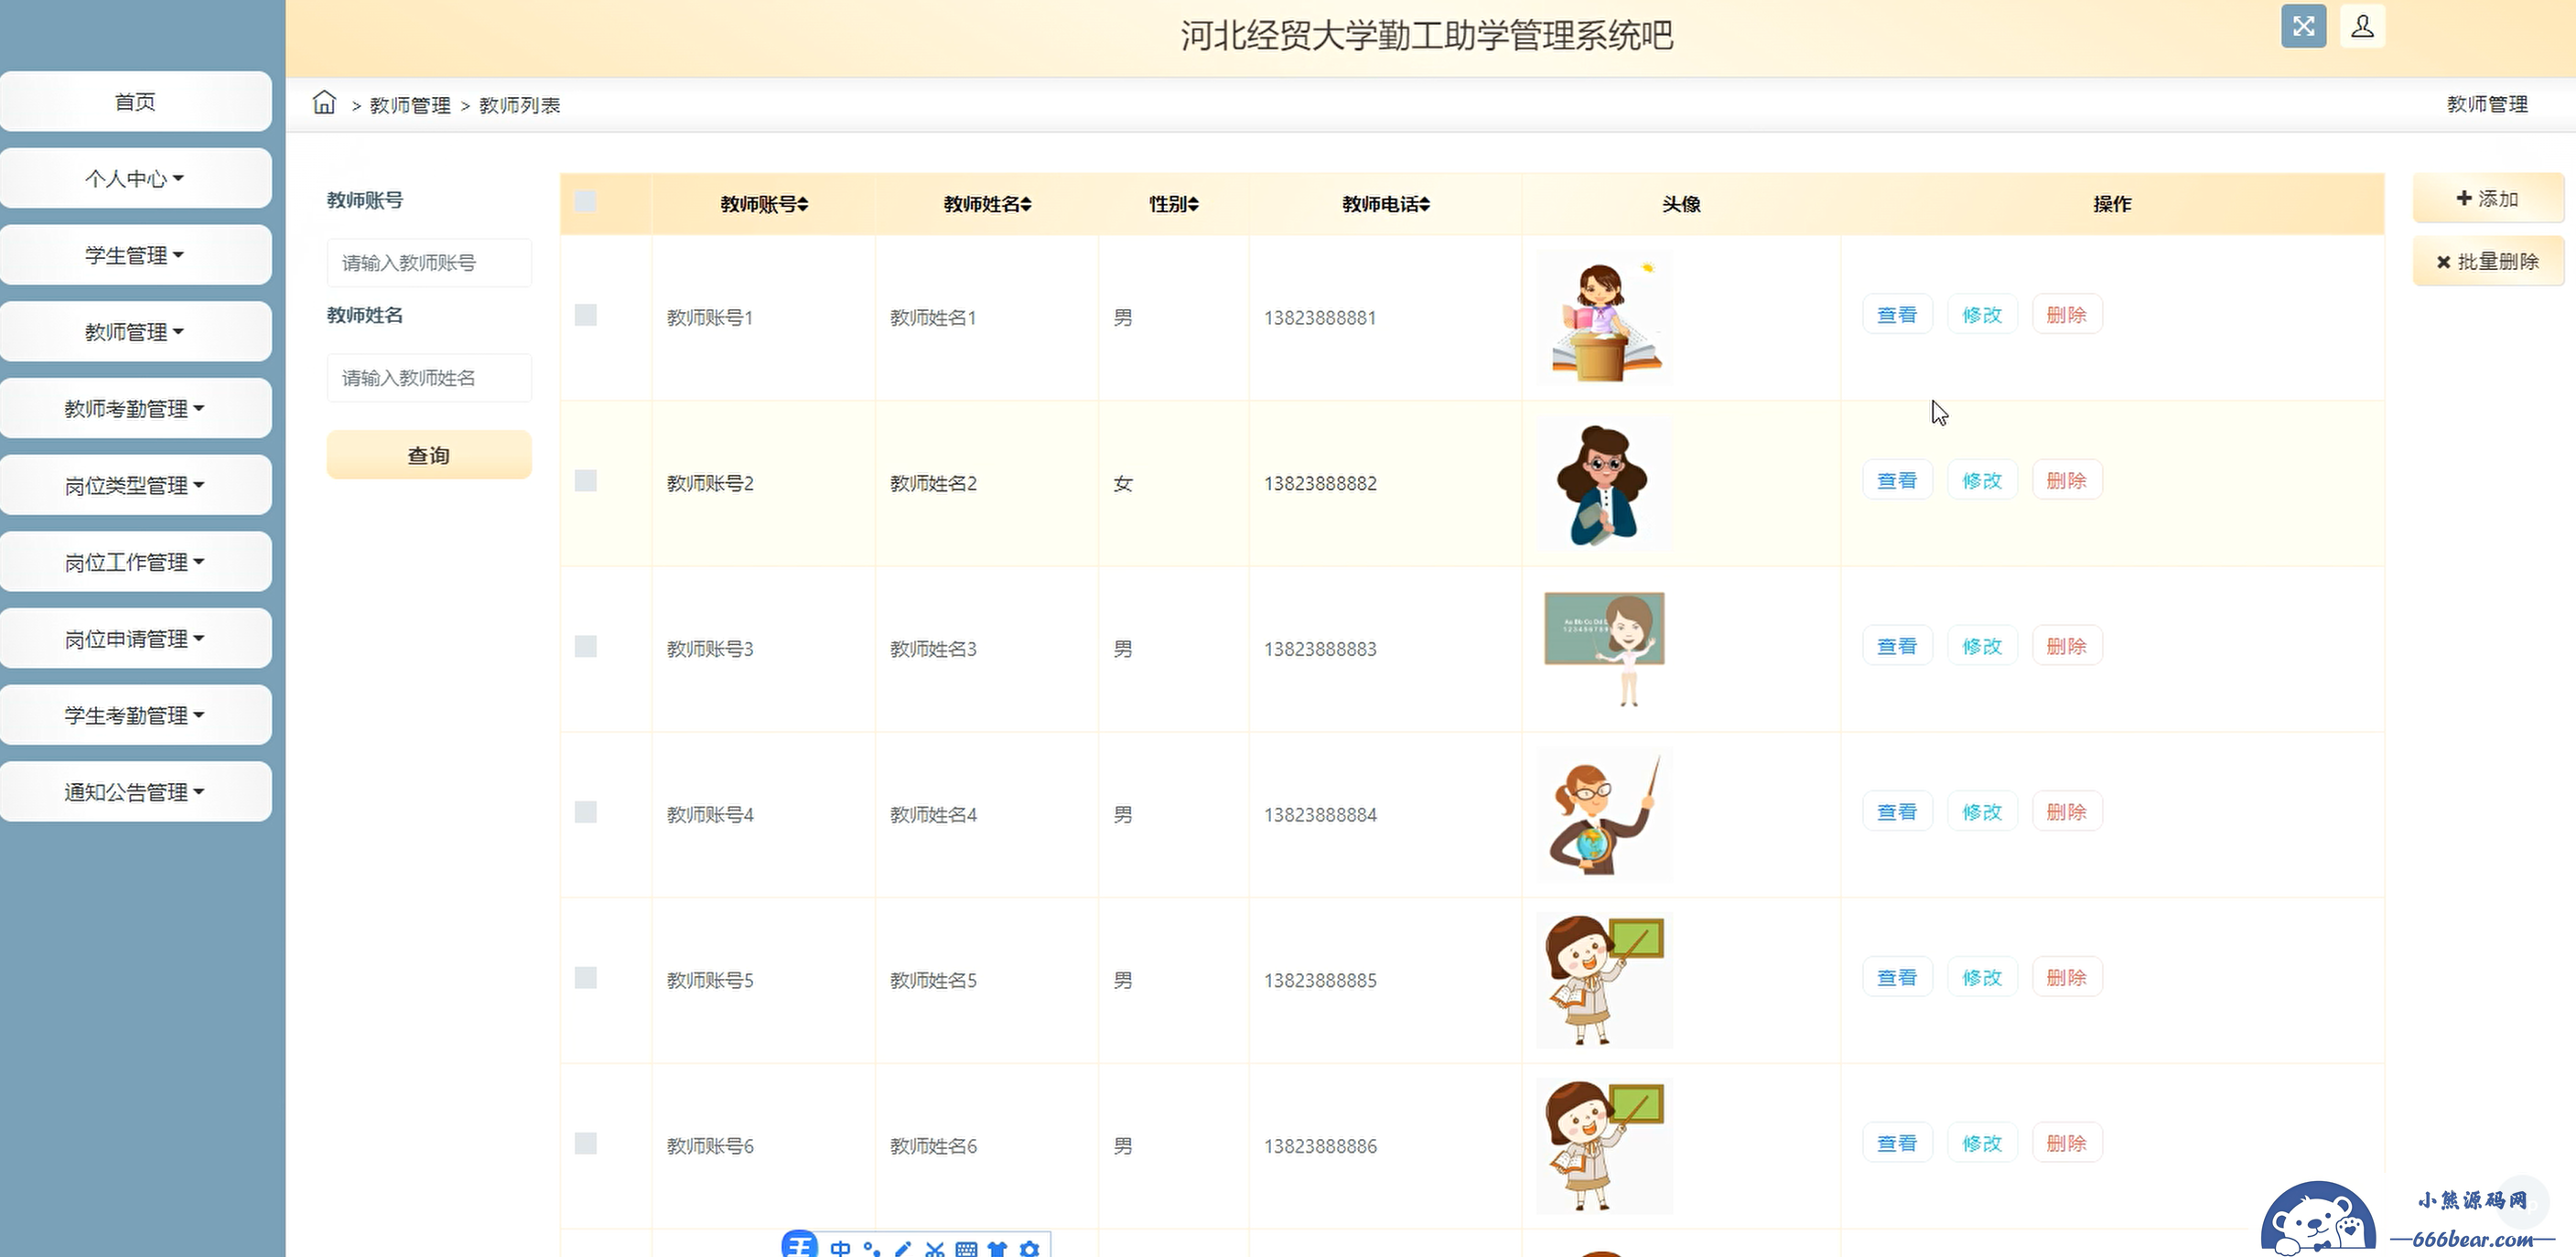Click the IME pen handwriting icon
The width and height of the screenshot is (2576, 1257).
click(x=903, y=1247)
